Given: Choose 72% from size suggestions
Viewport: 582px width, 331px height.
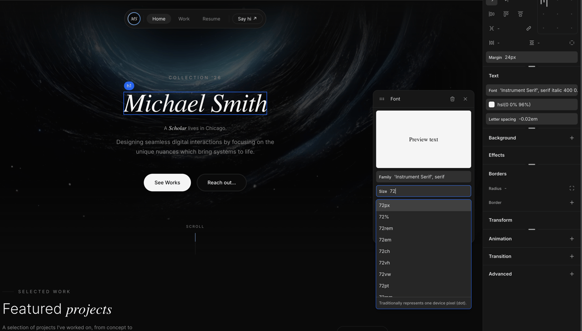Looking at the screenshot, I should pos(423,217).
